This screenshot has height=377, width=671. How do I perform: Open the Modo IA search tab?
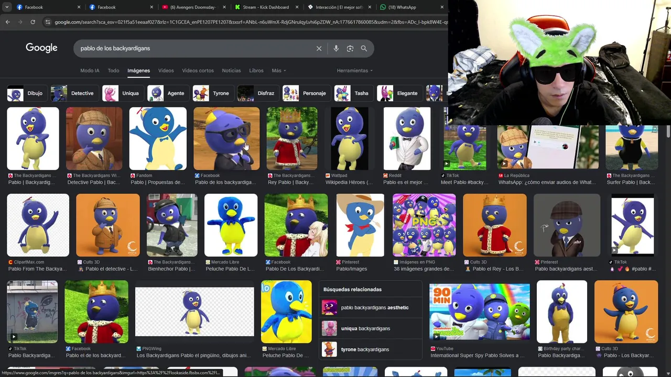pyautogui.click(x=90, y=71)
